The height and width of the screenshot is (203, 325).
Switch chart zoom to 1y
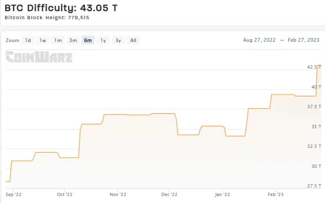103,40
